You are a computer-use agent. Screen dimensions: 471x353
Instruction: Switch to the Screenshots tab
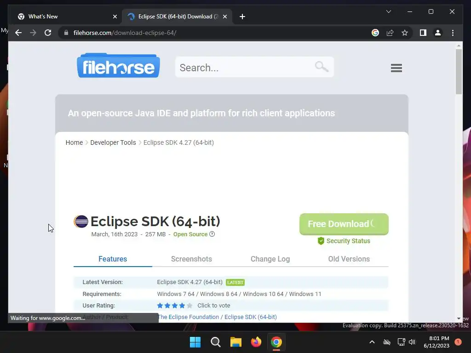tap(191, 259)
